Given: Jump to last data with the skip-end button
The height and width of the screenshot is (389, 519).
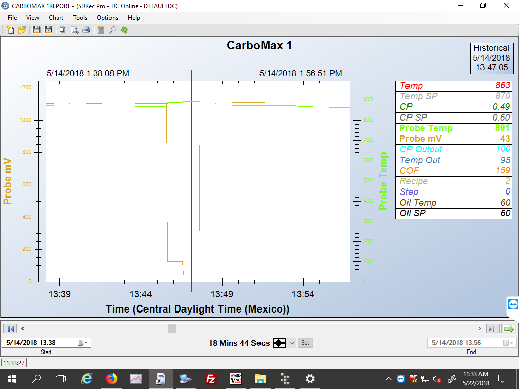Looking at the screenshot, I should (x=492, y=328).
